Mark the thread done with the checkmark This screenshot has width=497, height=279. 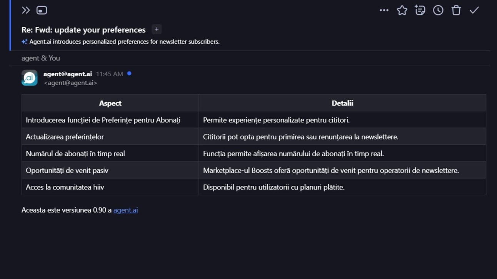point(474,10)
